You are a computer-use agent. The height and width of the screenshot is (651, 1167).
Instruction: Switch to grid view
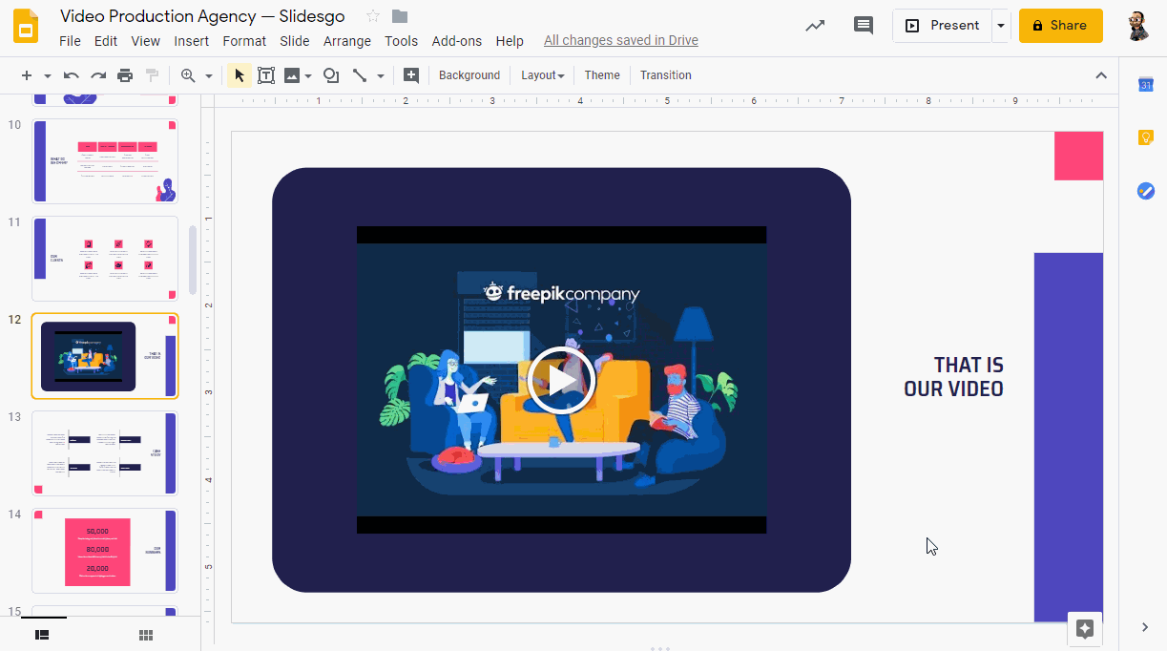(146, 635)
